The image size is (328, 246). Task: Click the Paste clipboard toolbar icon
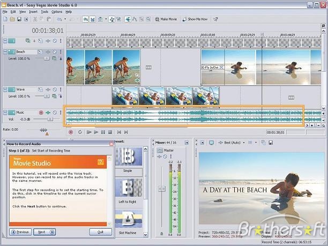(x=49, y=19)
